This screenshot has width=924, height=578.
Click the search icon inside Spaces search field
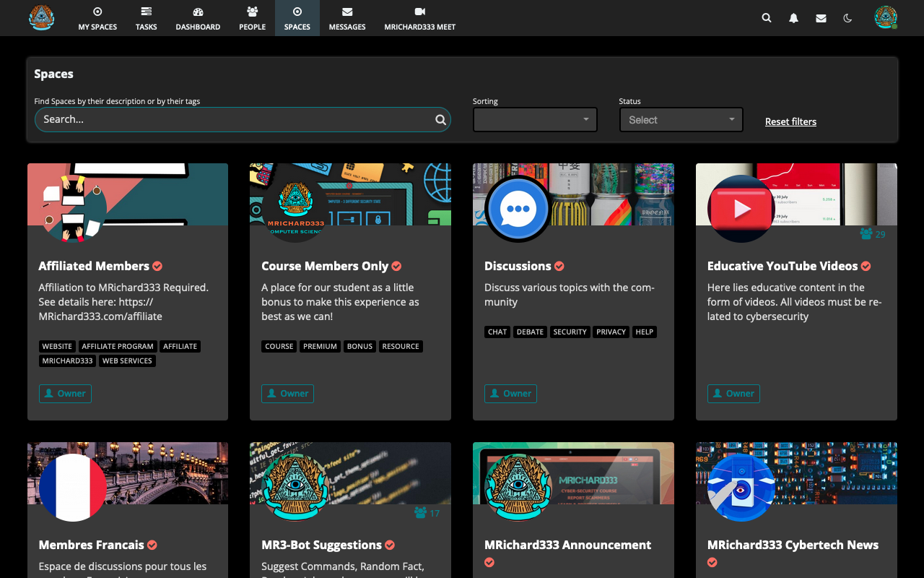tap(440, 120)
